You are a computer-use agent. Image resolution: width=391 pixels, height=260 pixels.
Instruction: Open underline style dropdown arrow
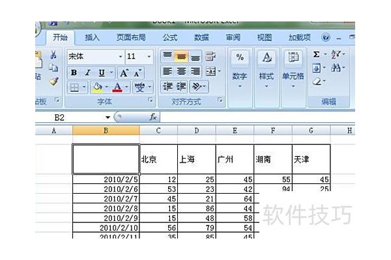tap(111, 73)
